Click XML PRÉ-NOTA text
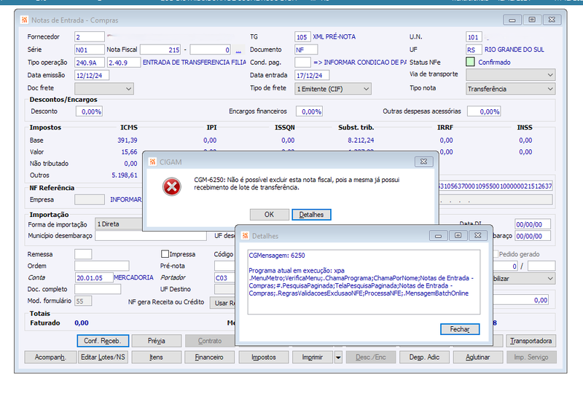The image size is (583, 399). 334,37
